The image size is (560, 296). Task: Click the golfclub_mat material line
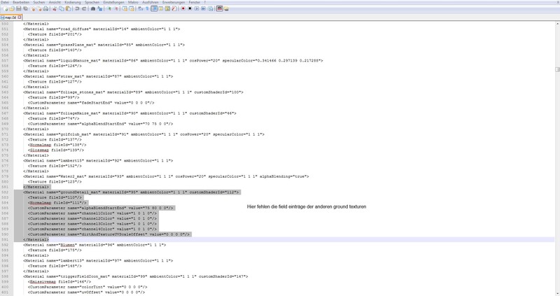(144, 134)
